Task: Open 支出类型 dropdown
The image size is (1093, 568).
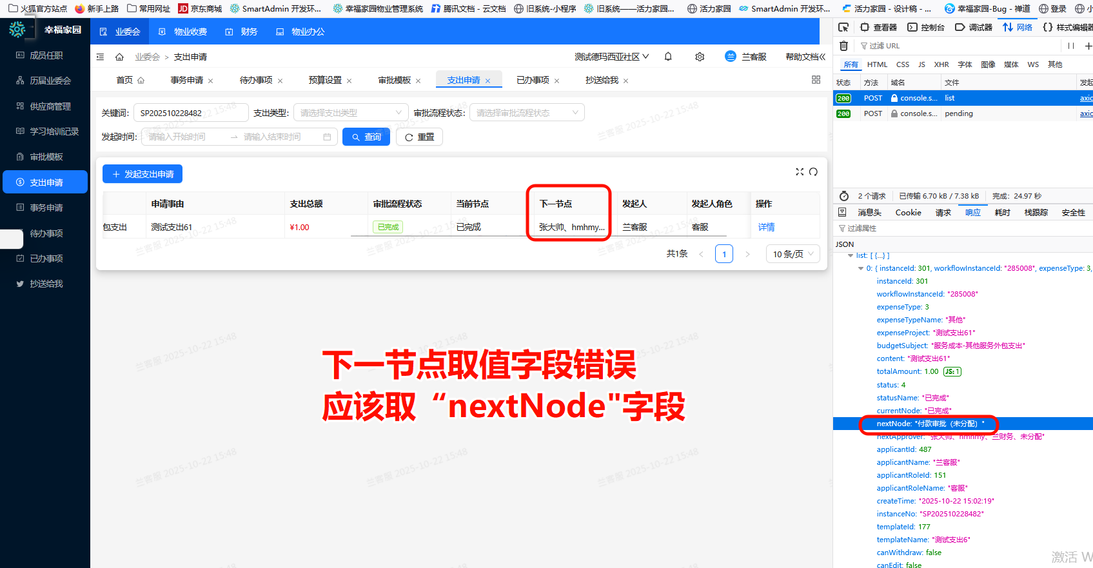Action: [x=351, y=113]
